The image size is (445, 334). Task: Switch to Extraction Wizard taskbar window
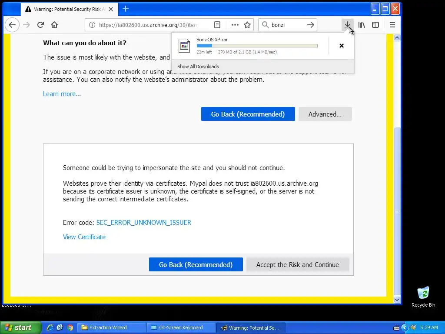coord(112,328)
